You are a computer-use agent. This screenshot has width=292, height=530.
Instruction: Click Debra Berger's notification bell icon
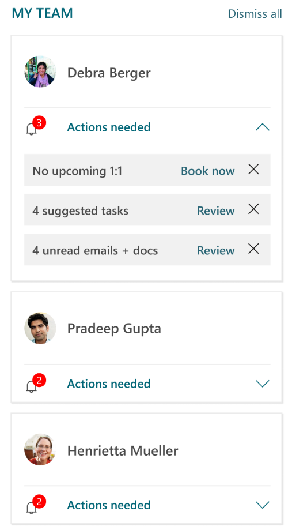(32, 129)
